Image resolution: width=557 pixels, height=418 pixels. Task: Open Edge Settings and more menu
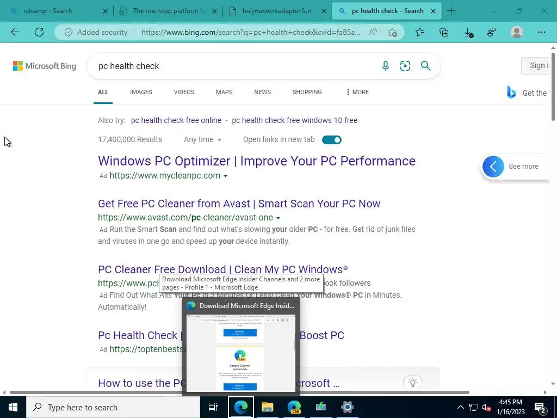coord(541,32)
